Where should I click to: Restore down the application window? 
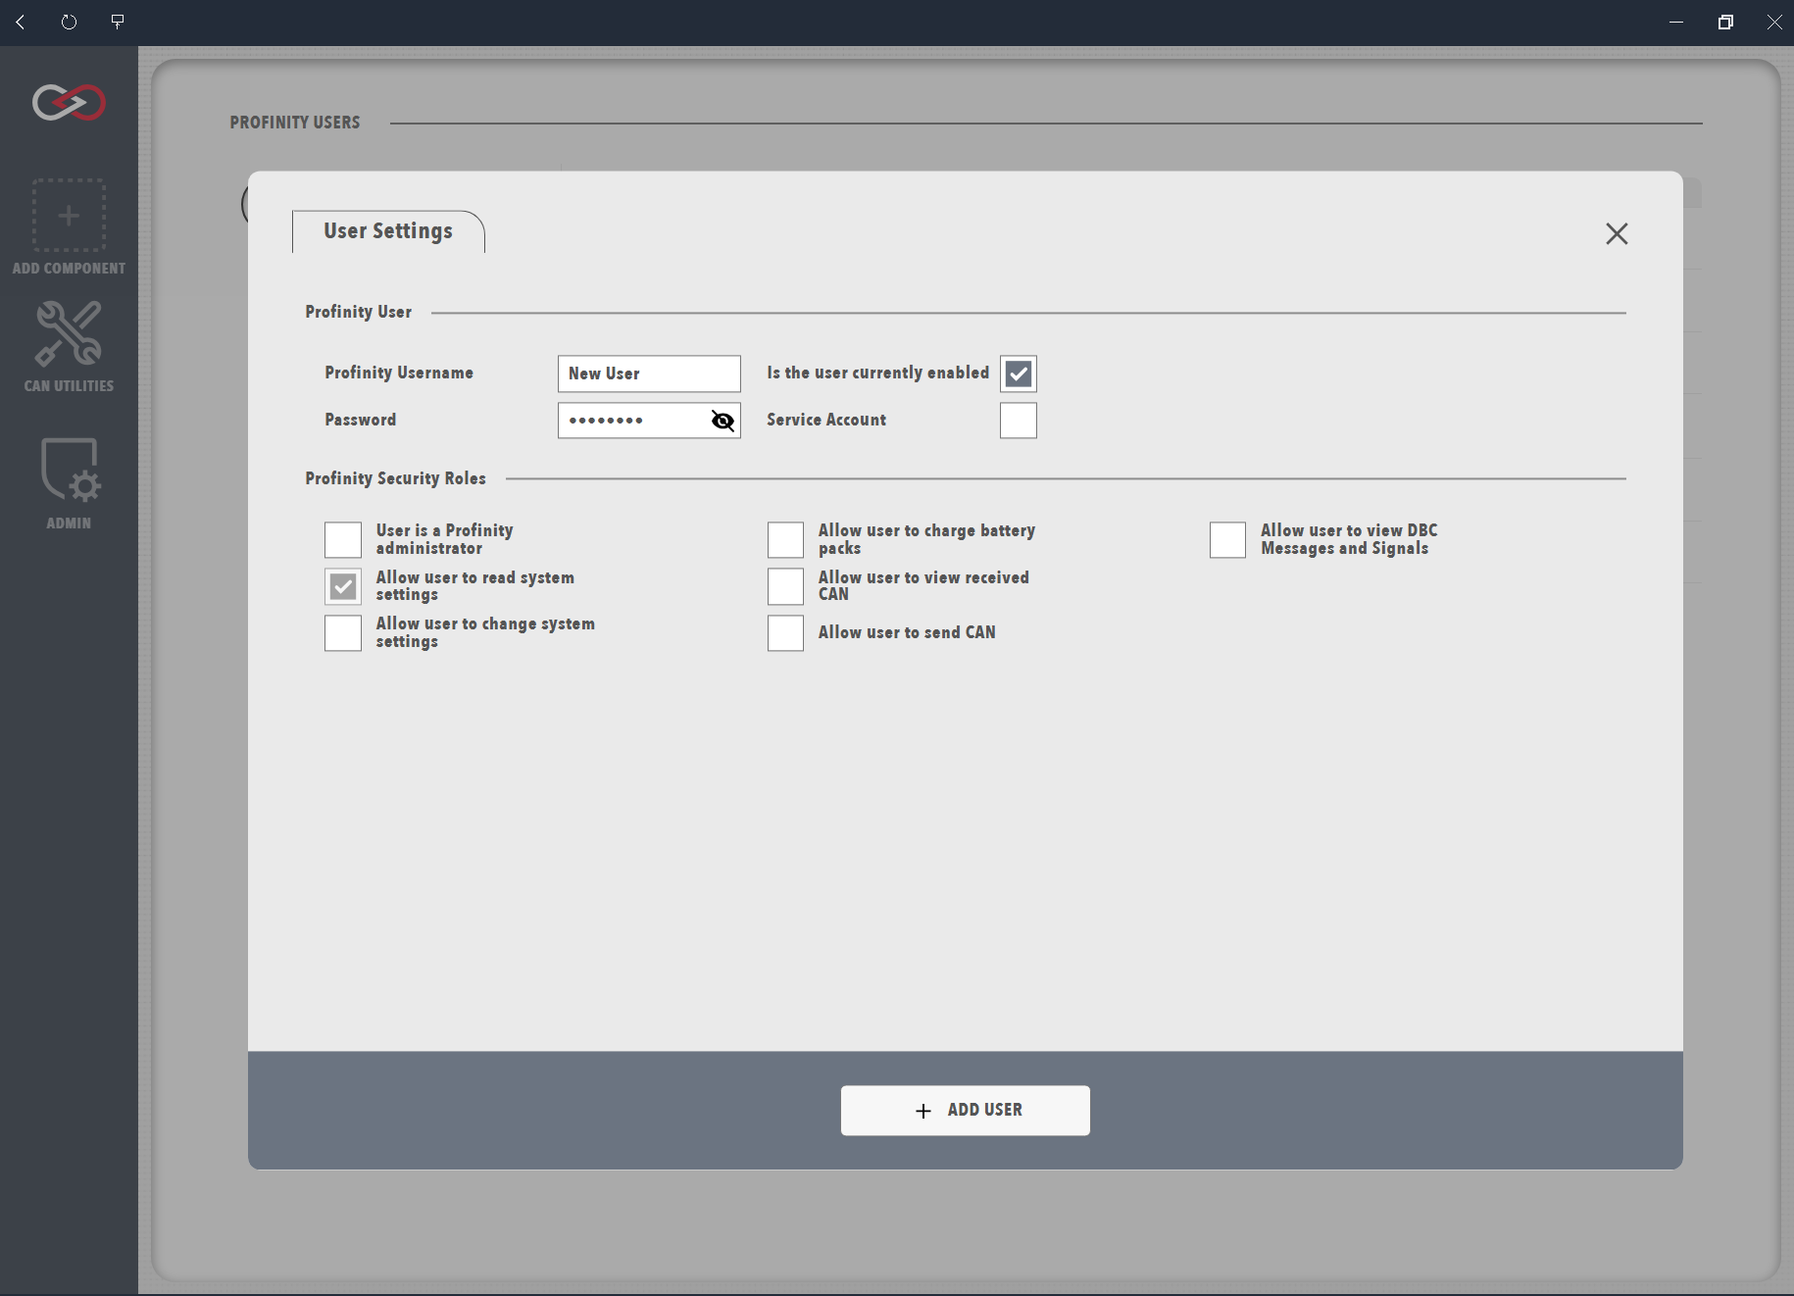[x=1725, y=22]
